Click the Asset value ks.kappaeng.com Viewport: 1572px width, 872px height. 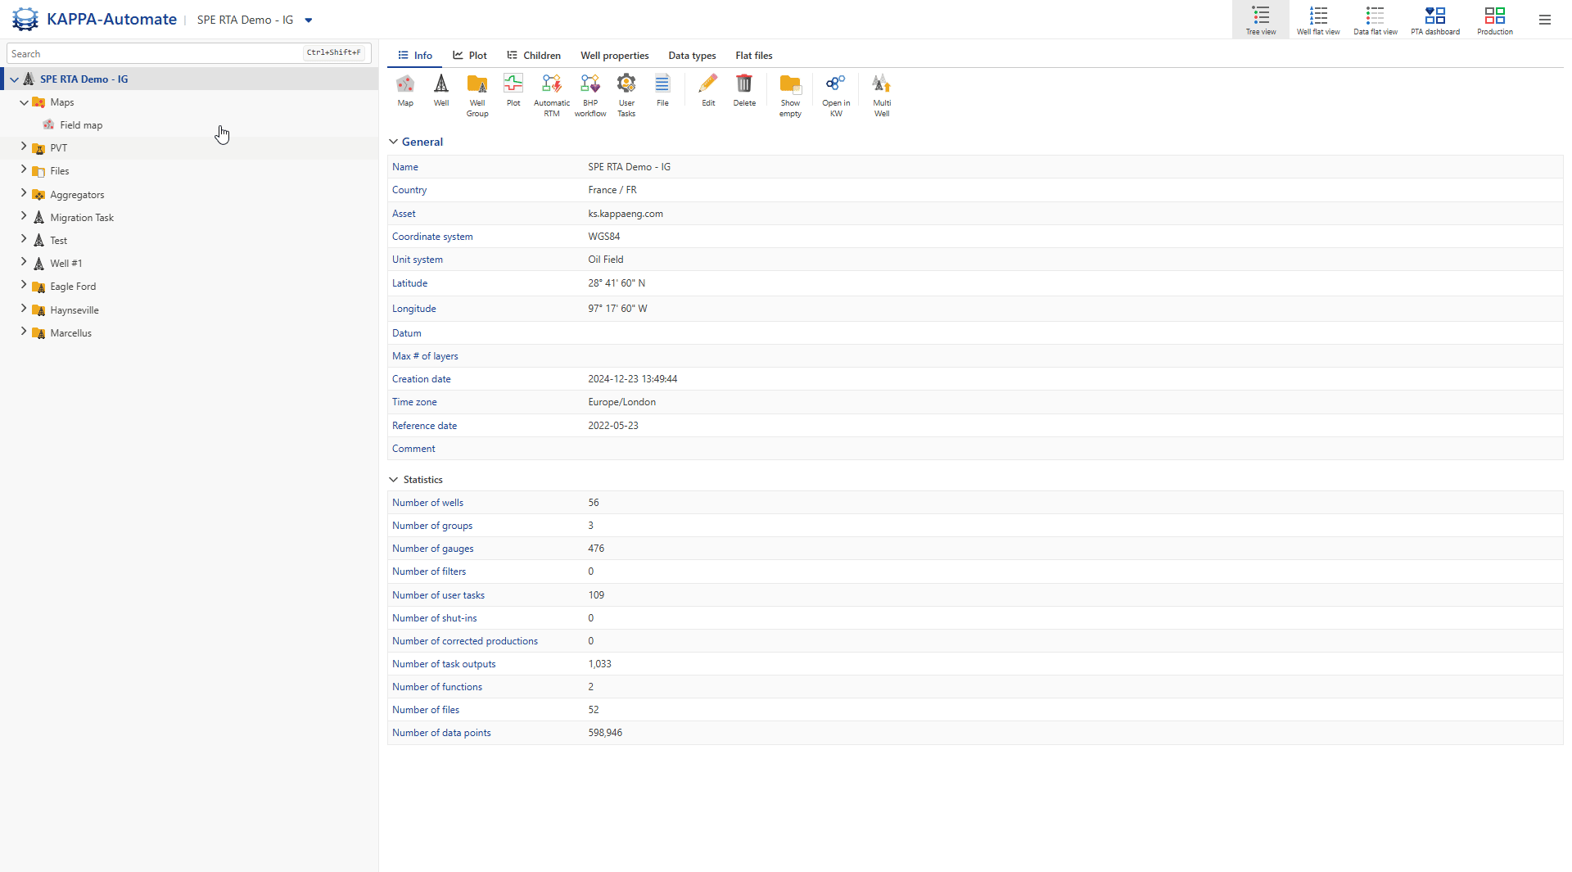click(x=626, y=214)
